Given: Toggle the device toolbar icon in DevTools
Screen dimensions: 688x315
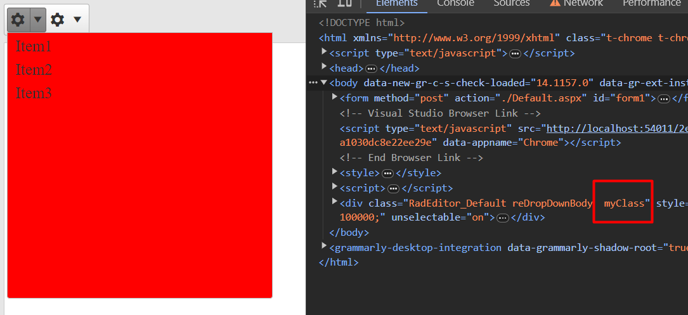Looking at the screenshot, I should (344, 3).
